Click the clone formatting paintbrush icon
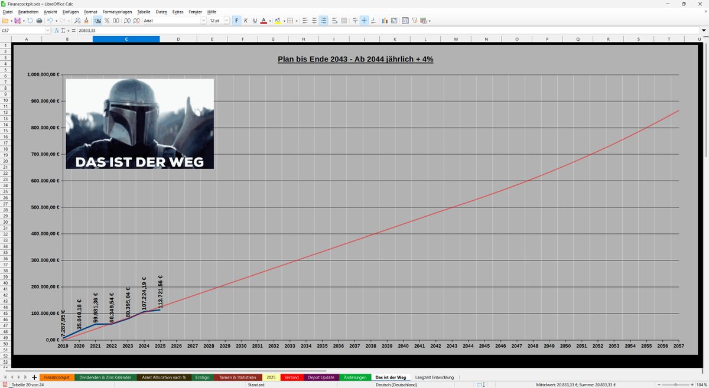Viewport: 709px width, 388px height. pyautogui.click(x=86, y=21)
